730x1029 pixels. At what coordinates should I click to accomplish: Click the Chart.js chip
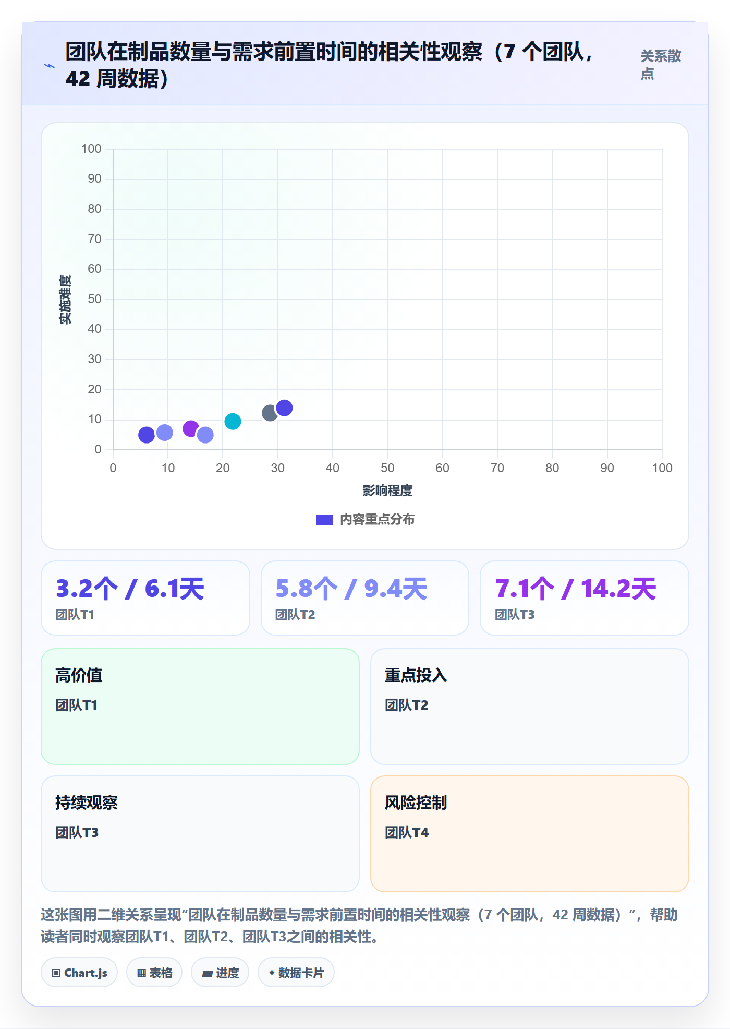pos(79,973)
